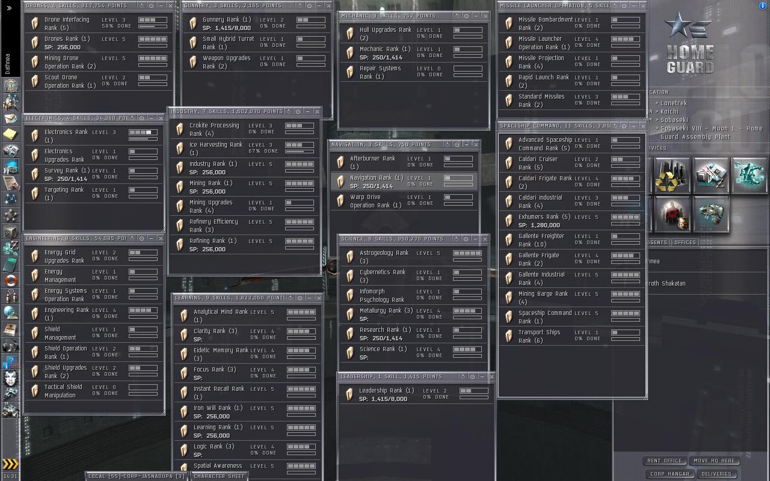Image resolution: width=770 pixels, height=481 pixels.
Task: Click the 14:31 clock in sidebar
Action: (10, 476)
